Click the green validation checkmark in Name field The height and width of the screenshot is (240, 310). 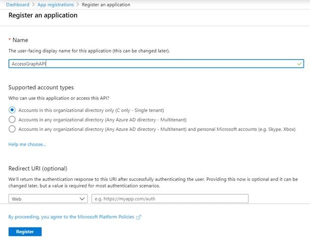pos(300,64)
